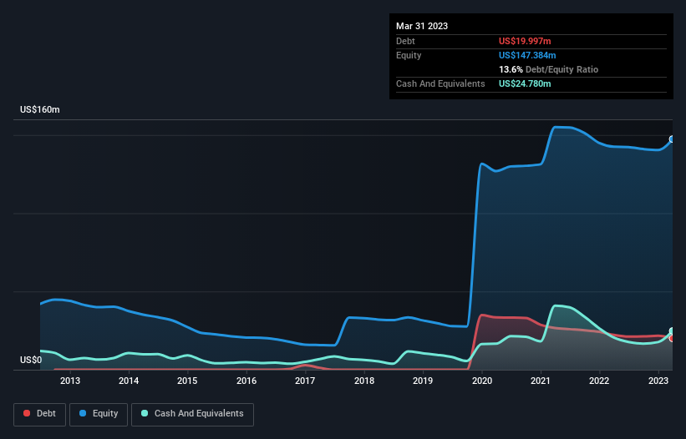
Task: Select the 2022 x-axis label
Action: tap(599, 381)
